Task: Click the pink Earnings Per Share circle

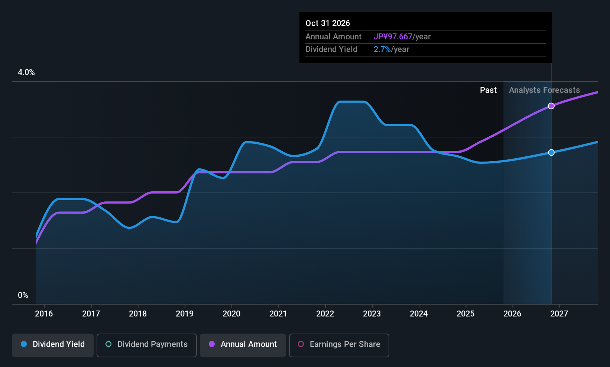Action: point(301,344)
